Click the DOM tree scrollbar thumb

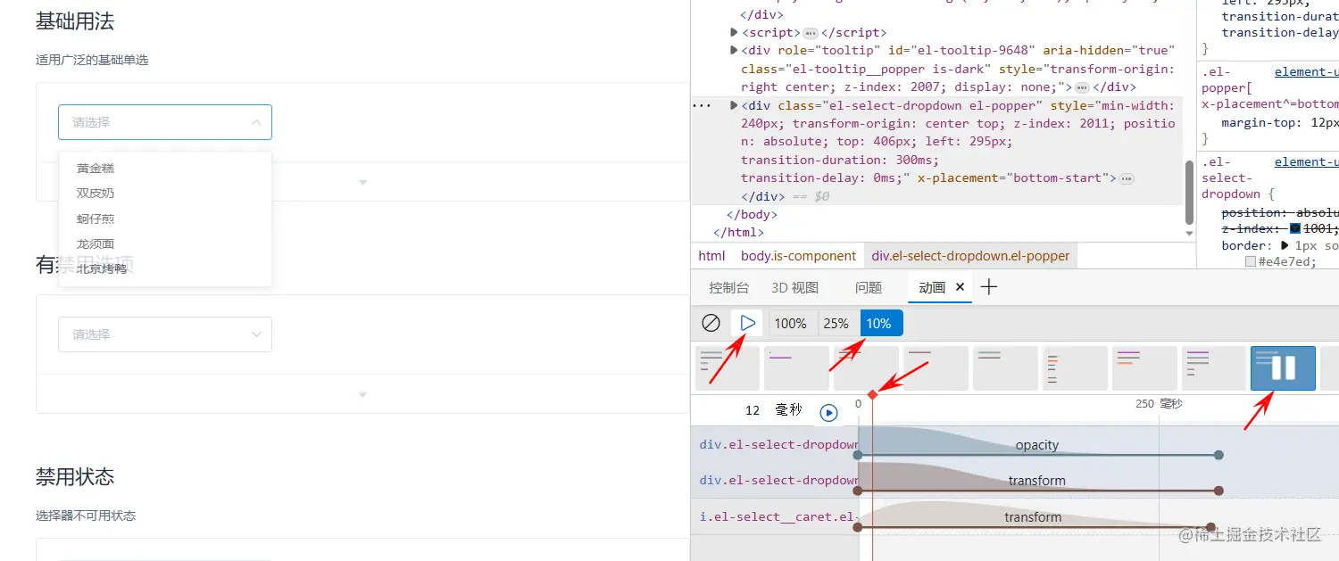coord(1189,193)
